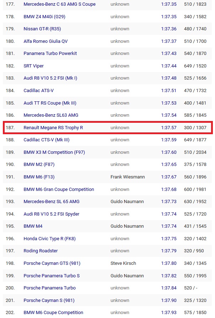Click Panamera Turbo Powerkit car name
215x318 pixels.
tap(50, 54)
